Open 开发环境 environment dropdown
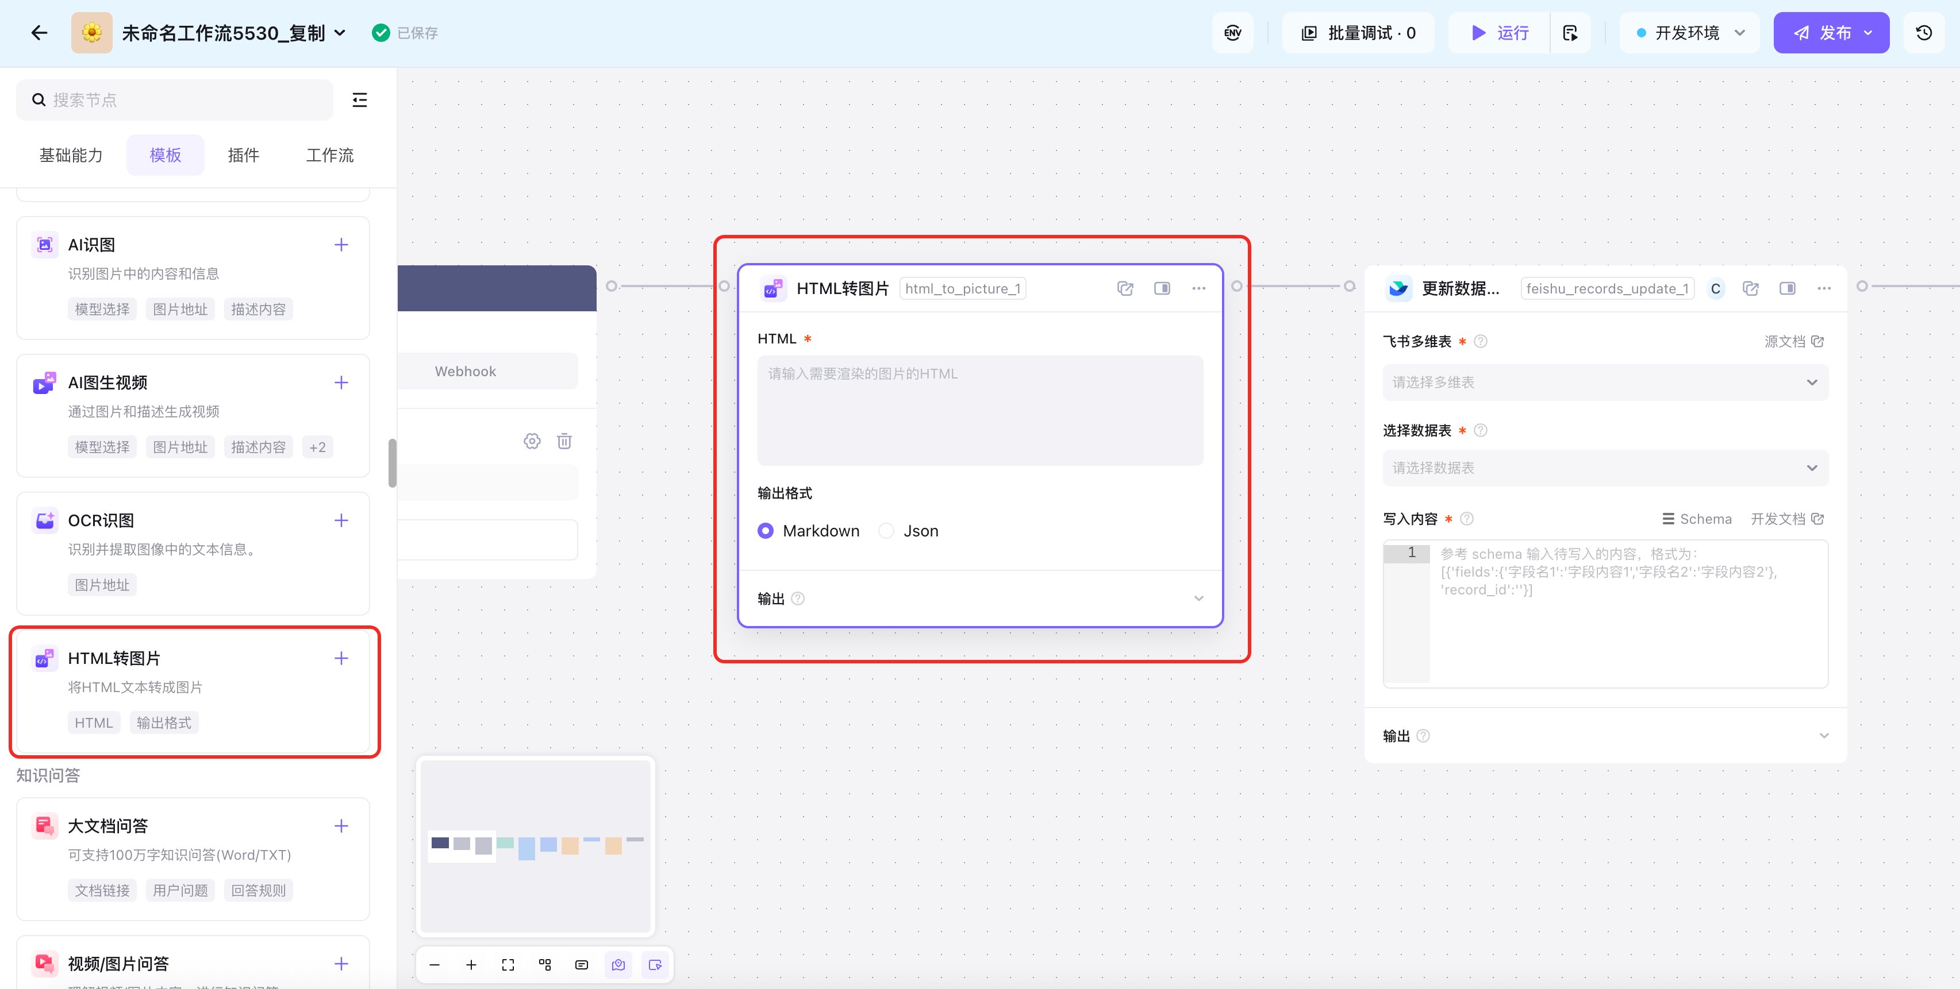This screenshot has height=989, width=1960. tap(1689, 33)
